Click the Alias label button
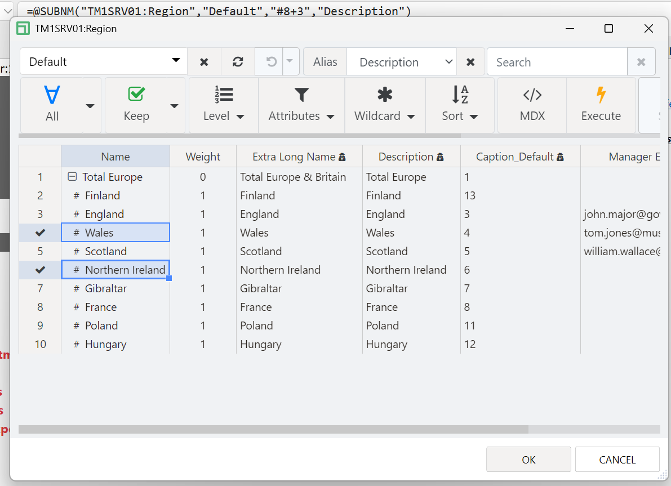Viewport: 671px width, 486px height. tap(325, 62)
